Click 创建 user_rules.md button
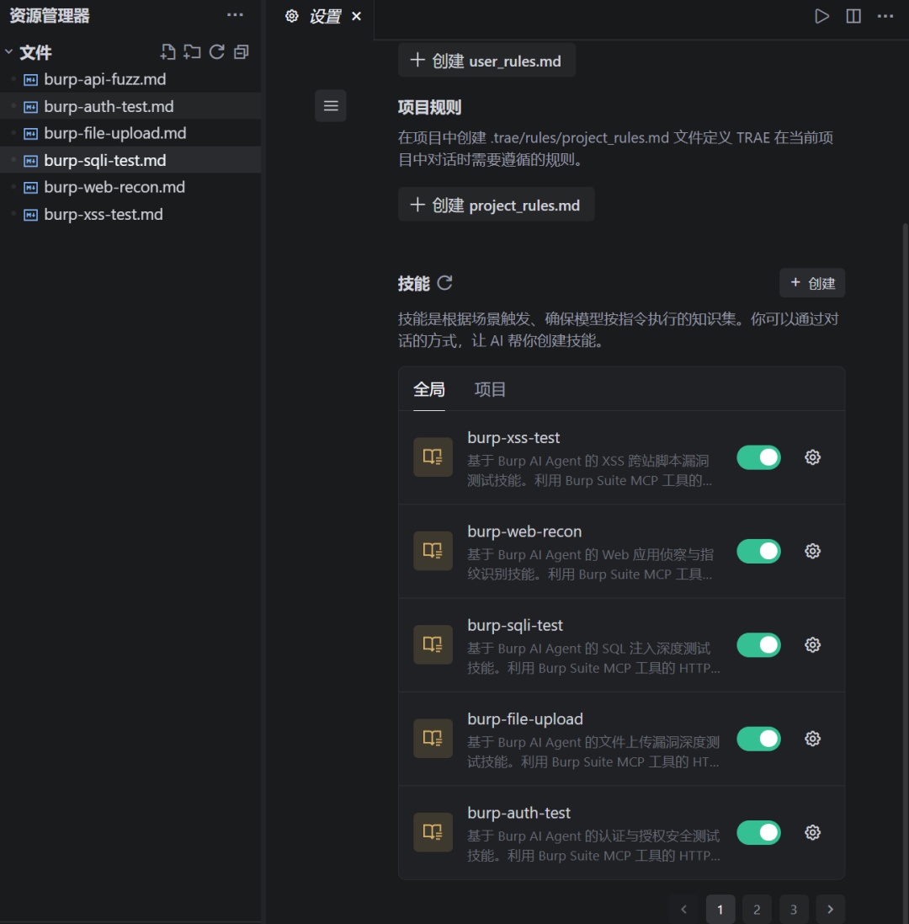Viewport: 909px width, 924px height. 486,60
